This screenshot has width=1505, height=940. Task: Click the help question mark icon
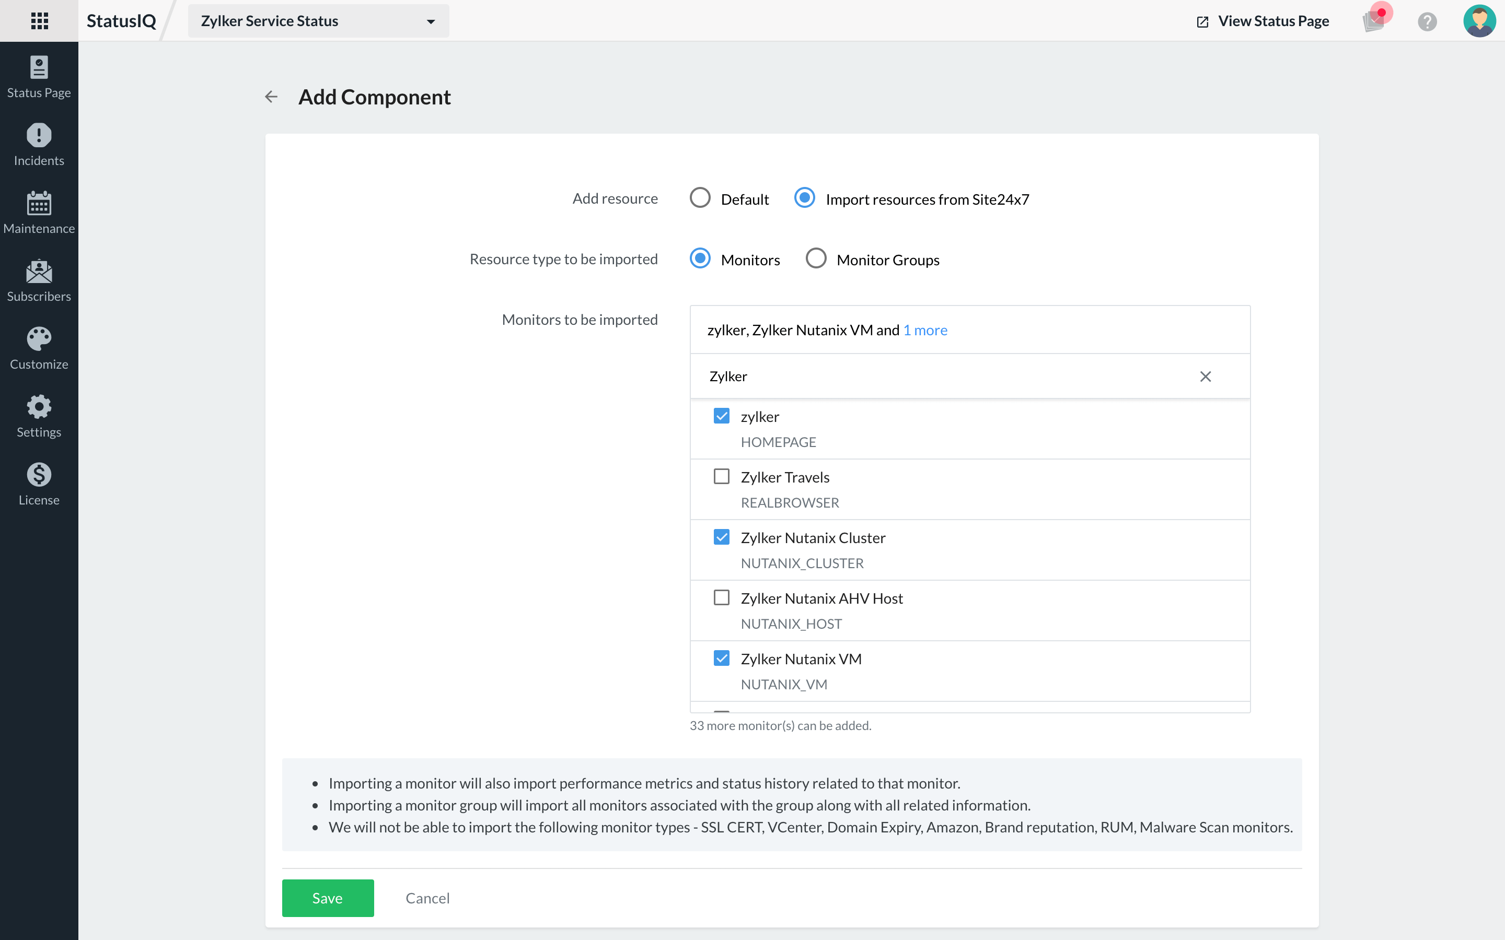point(1427,22)
